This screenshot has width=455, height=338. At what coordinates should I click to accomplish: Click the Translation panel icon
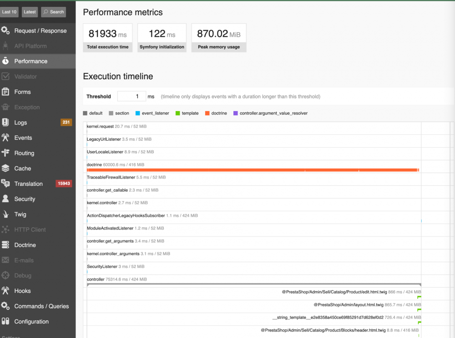click(x=5, y=184)
